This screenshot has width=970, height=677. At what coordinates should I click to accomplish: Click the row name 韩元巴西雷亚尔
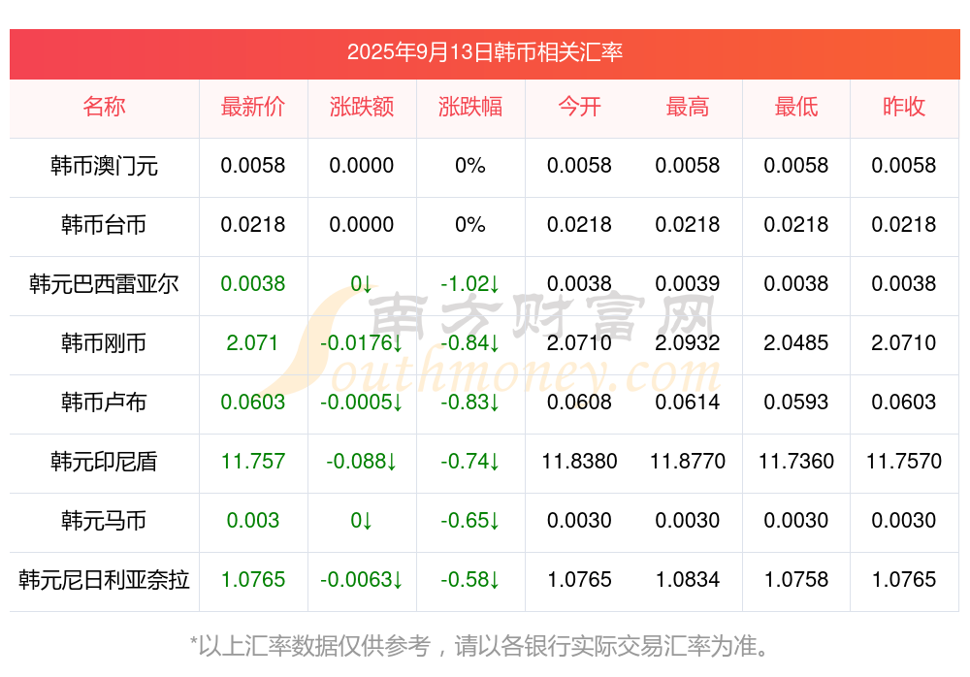click(x=104, y=284)
